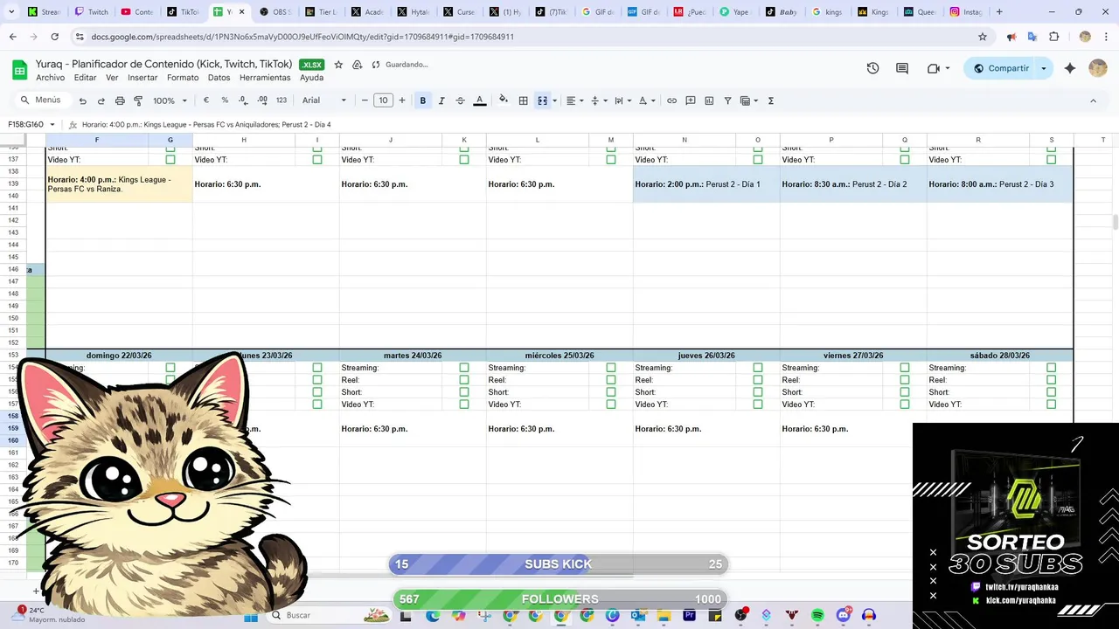
Task: Toggle bold formatting
Action: 423,100
